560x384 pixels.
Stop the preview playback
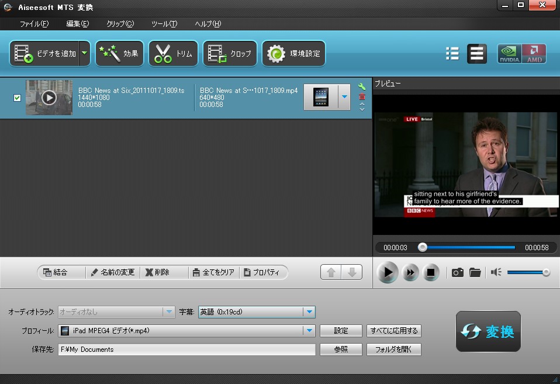click(431, 272)
